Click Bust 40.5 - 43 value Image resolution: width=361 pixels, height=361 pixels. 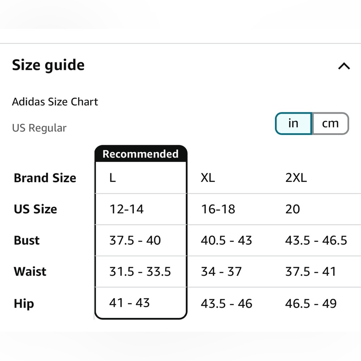(x=226, y=240)
